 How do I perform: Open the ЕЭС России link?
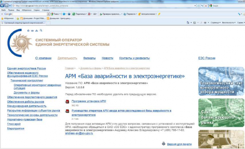coord(207,58)
